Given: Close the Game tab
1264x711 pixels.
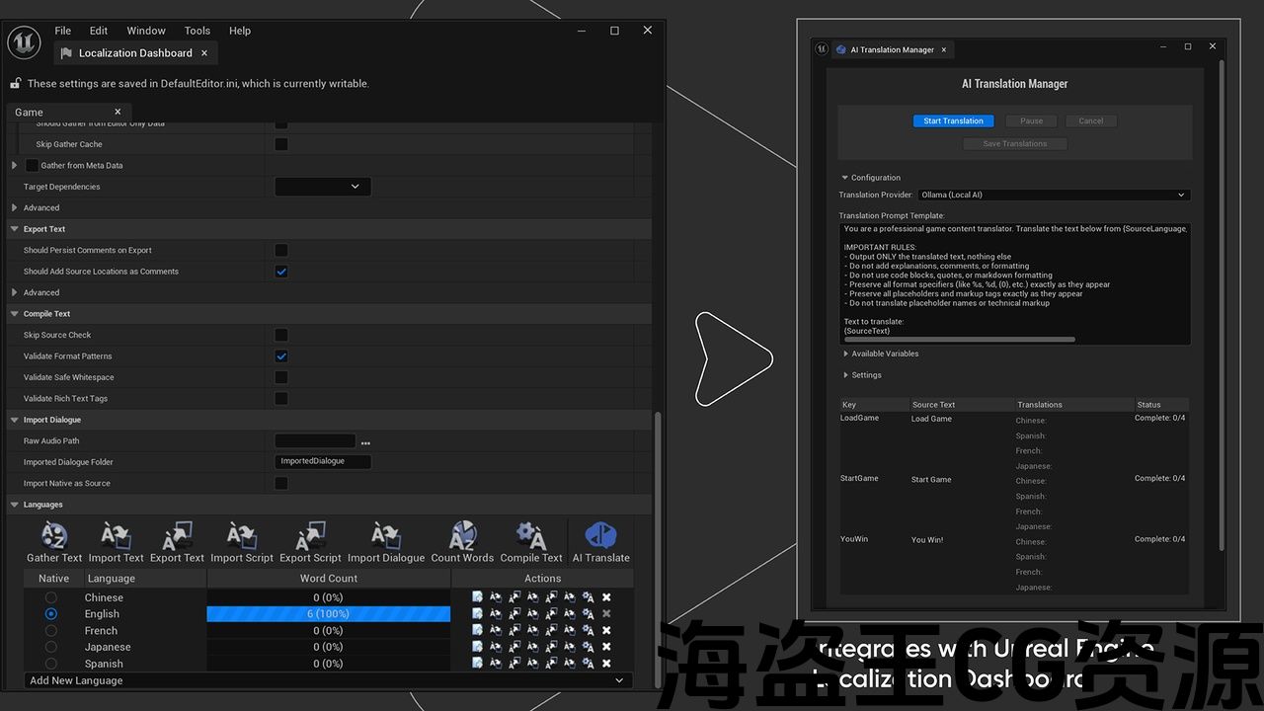Looking at the screenshot, I should click(118, 112).
